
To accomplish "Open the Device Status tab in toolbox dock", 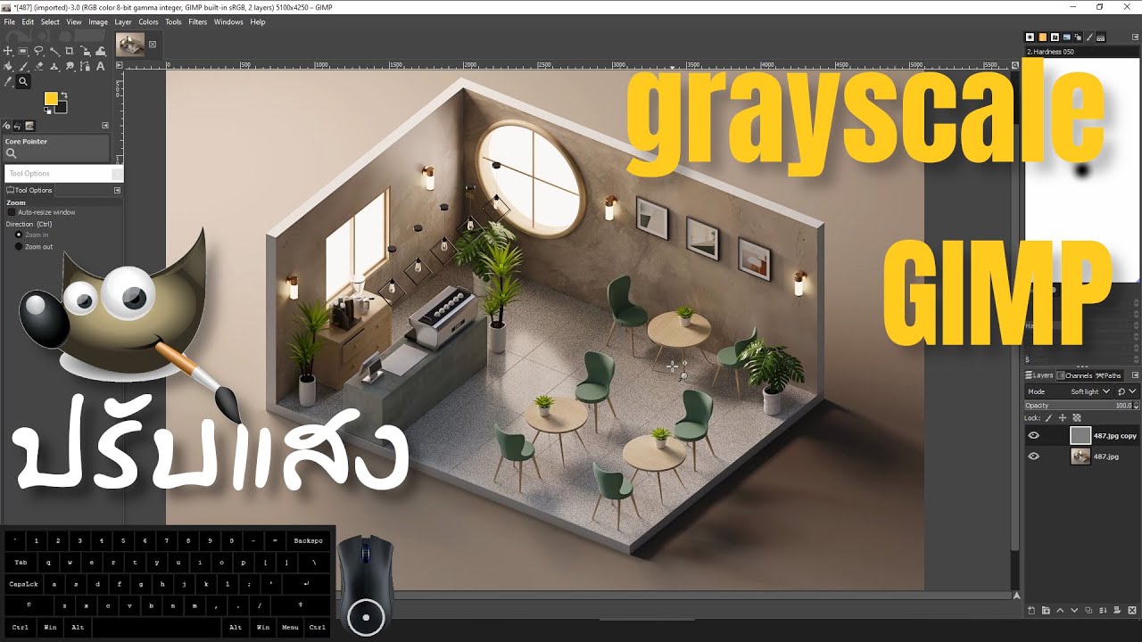I will click(x=6, y=126).
